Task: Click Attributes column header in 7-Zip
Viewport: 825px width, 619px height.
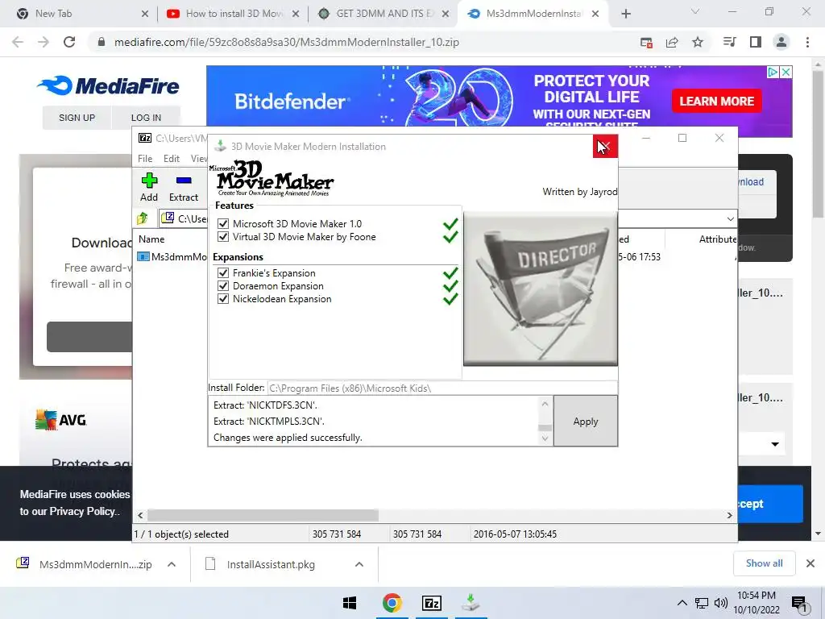Action: (718, 239)
